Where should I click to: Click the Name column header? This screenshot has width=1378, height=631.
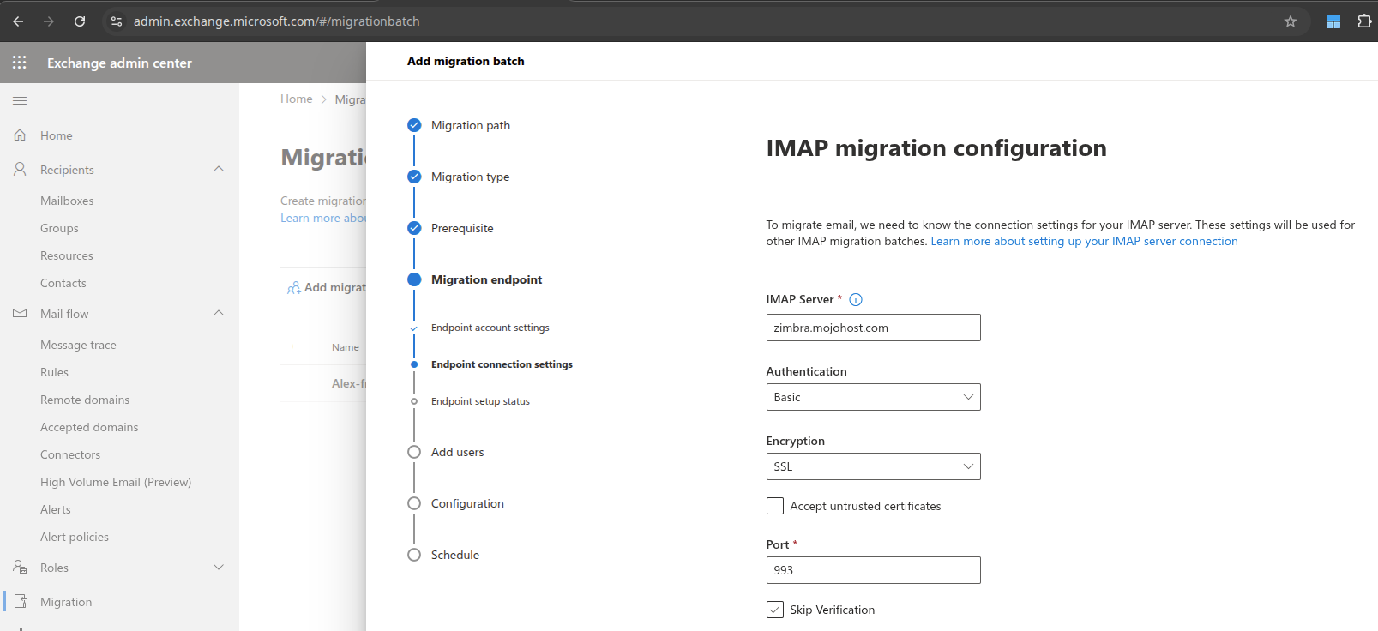tap(346, 347)
